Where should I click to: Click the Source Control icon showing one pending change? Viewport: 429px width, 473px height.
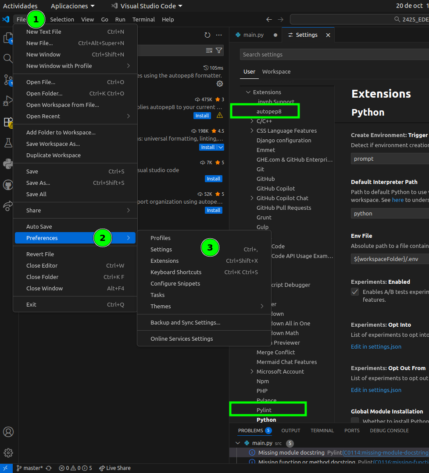click(x=8, y=80)
